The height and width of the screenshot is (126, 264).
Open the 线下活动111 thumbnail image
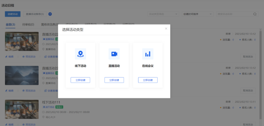22,109
